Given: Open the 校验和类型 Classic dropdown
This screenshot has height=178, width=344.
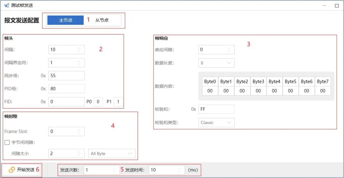Looking at the screenshot, I should coord(216,122).
